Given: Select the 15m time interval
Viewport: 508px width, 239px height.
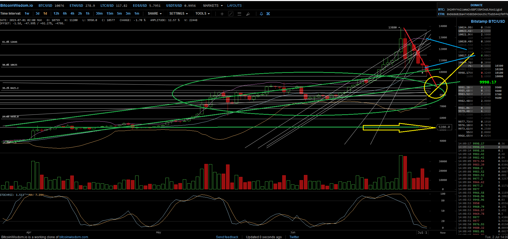Looking at the screenshot, I should 110,14.
